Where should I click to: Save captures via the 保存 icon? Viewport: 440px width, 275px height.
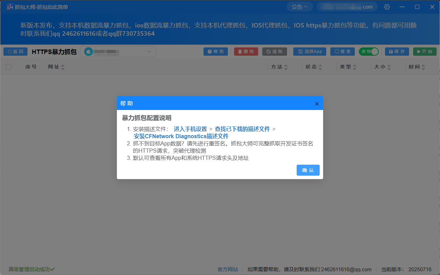click(397, 51)
